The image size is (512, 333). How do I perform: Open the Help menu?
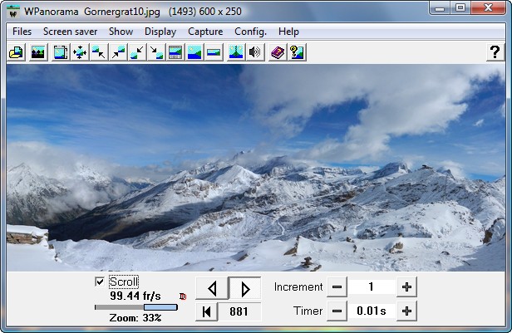tap(288, 32)
